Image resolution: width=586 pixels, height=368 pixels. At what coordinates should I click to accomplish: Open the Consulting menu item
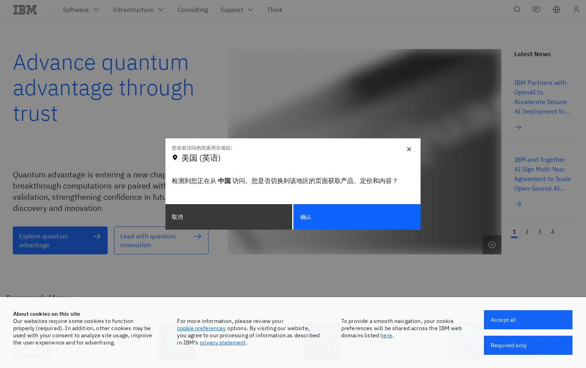(193, 10)
